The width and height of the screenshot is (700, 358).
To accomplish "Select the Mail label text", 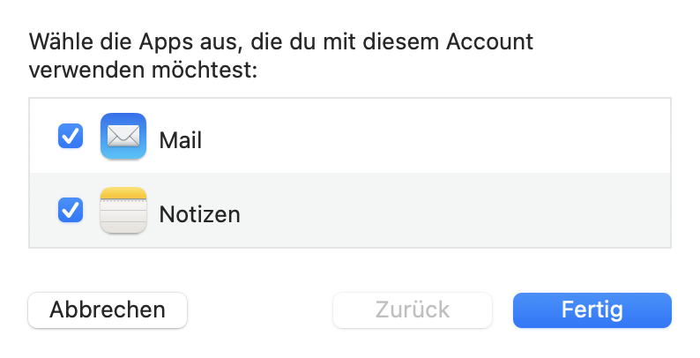I will click(x=181, y=139).
